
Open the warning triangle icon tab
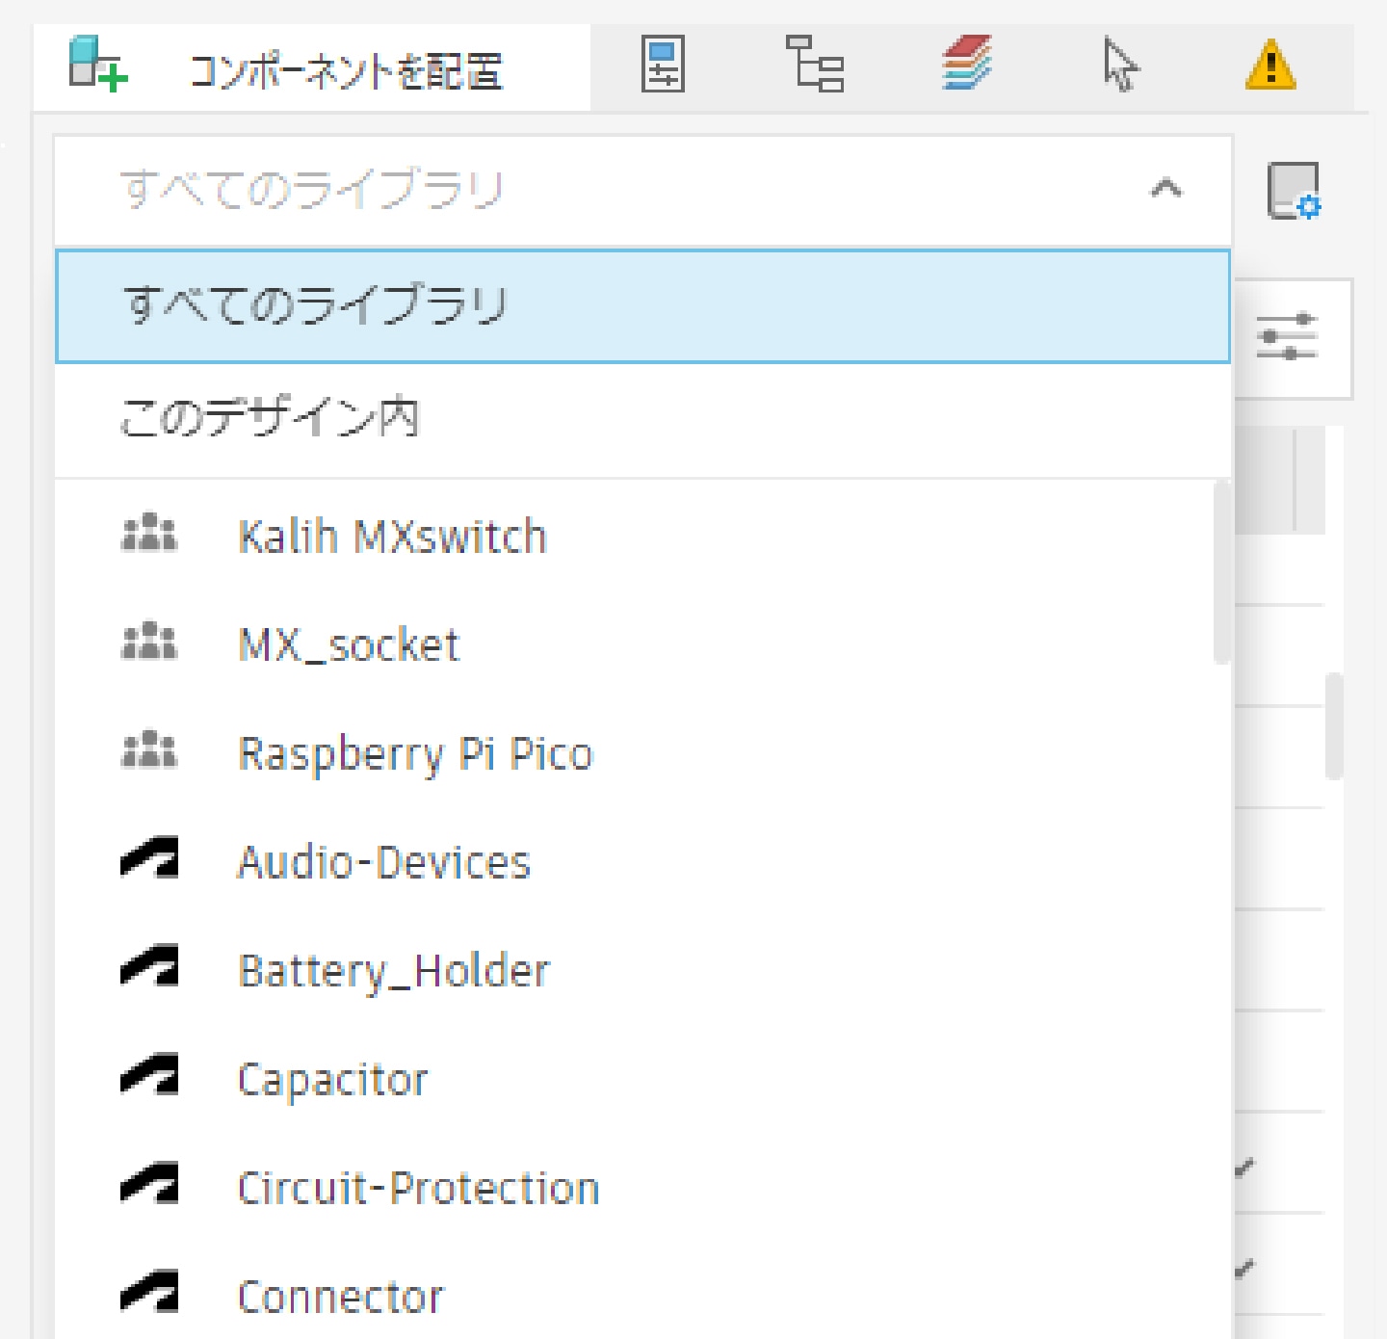click(1270, 66)
